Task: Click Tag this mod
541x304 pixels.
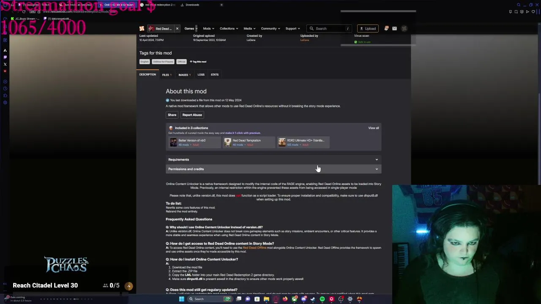Action: (198, 62)
